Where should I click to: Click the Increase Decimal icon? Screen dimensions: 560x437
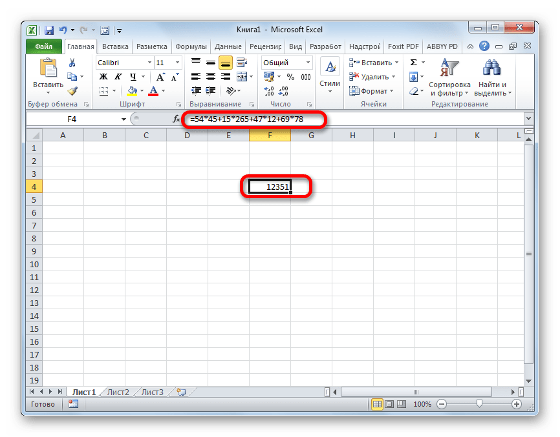(x=269, y=91)
